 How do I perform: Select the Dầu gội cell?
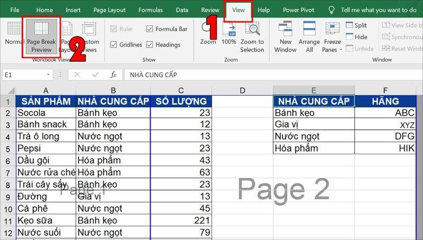point(46,160)
